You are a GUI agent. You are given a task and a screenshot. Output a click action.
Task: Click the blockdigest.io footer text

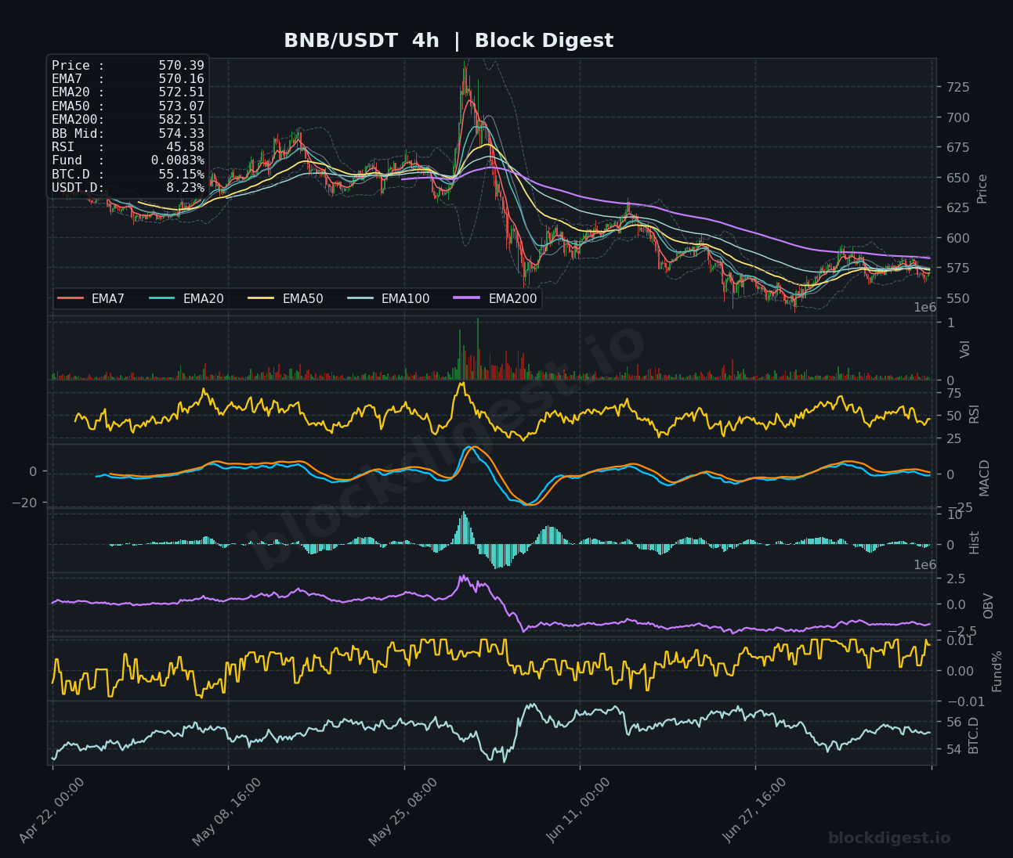(x=889, y=838)
